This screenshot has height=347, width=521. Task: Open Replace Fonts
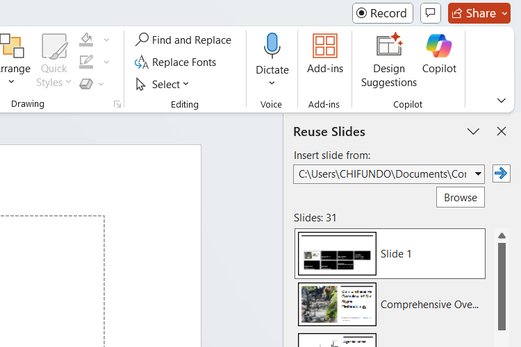[x=176, y=62]
